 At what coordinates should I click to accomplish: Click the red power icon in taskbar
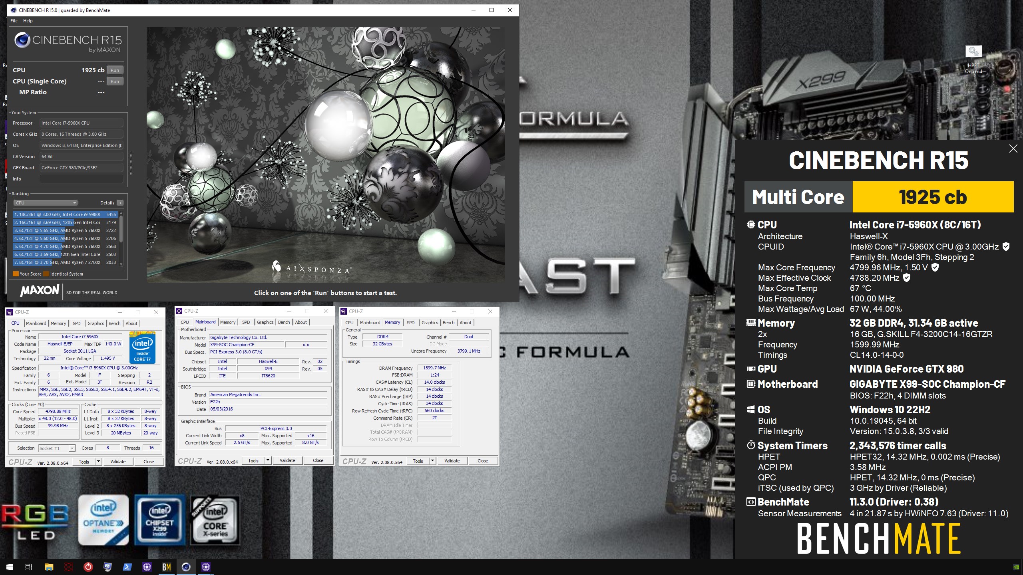click(88, 567)
